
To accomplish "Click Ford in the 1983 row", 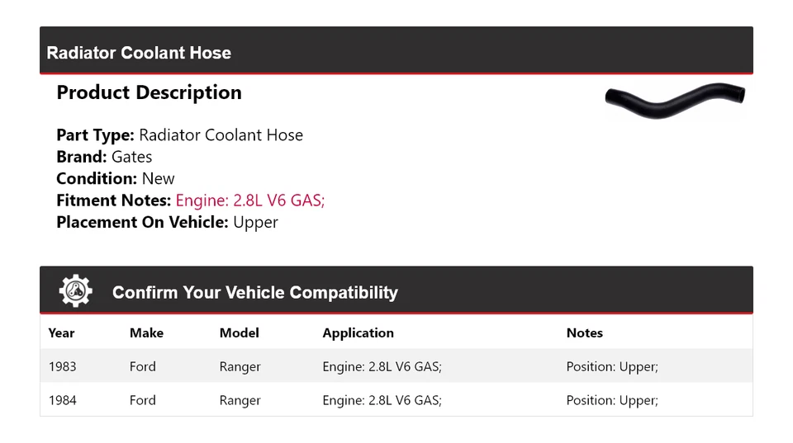I will (x=142, y=366).
